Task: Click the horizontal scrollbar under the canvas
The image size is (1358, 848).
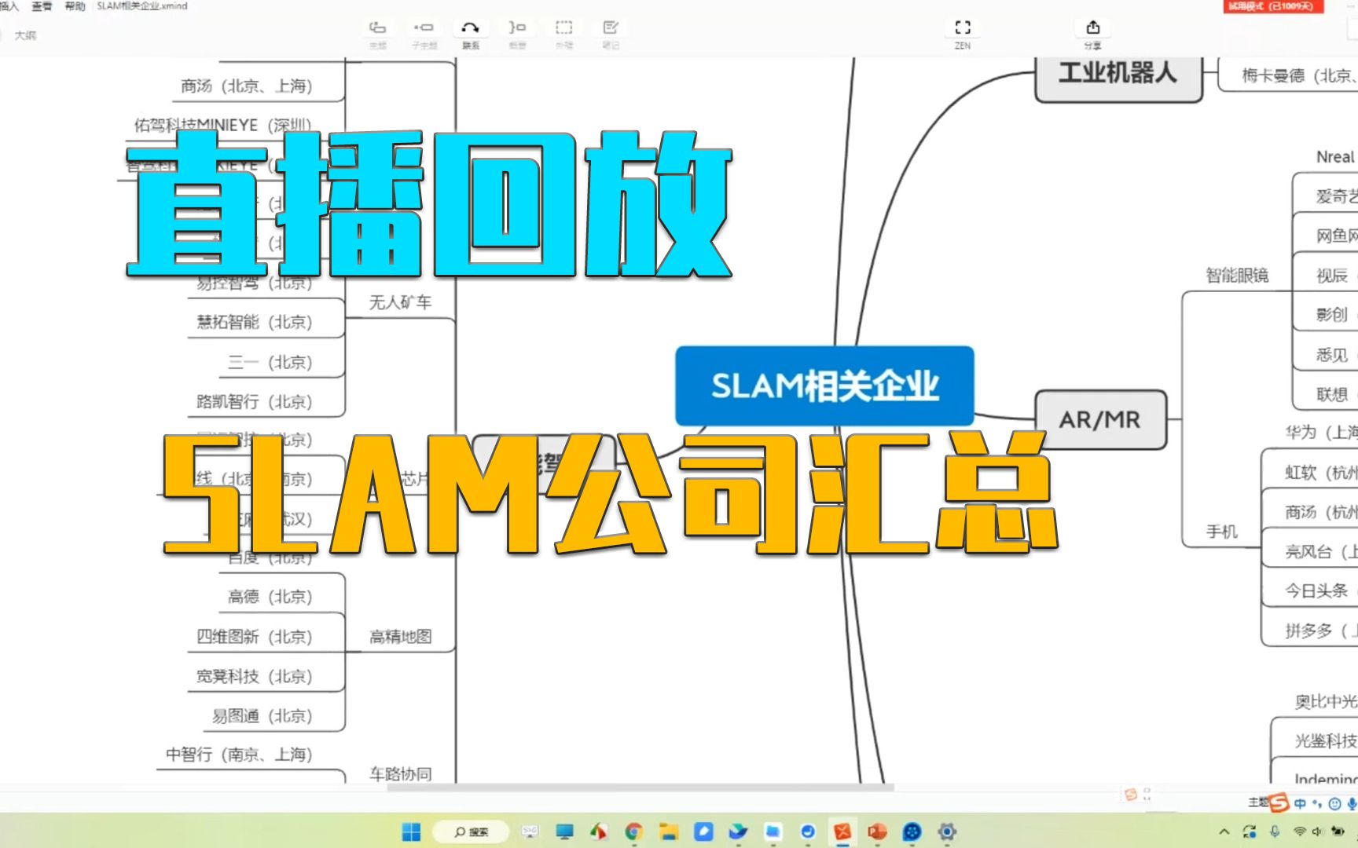Action: [x=640, y=788]
